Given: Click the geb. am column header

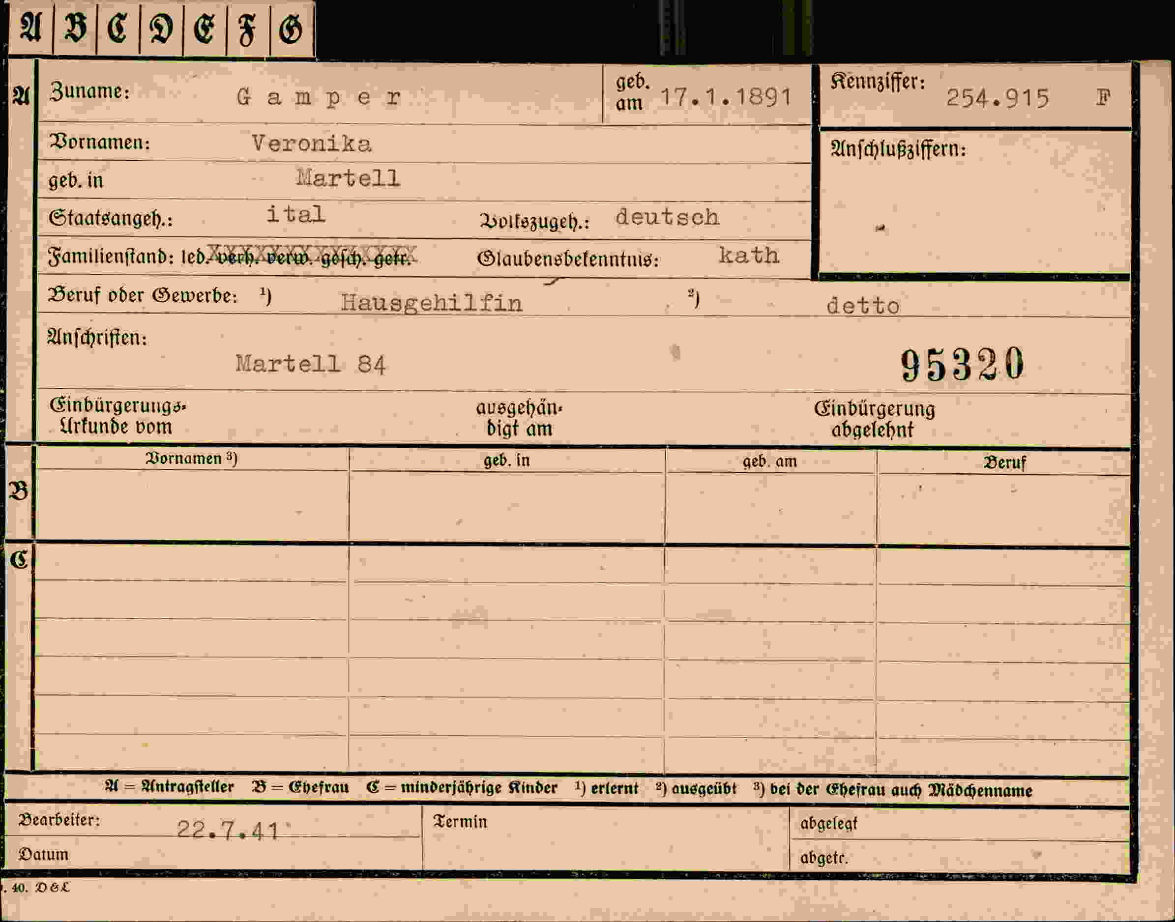Looking at the screenshot, I should point(769,461).
